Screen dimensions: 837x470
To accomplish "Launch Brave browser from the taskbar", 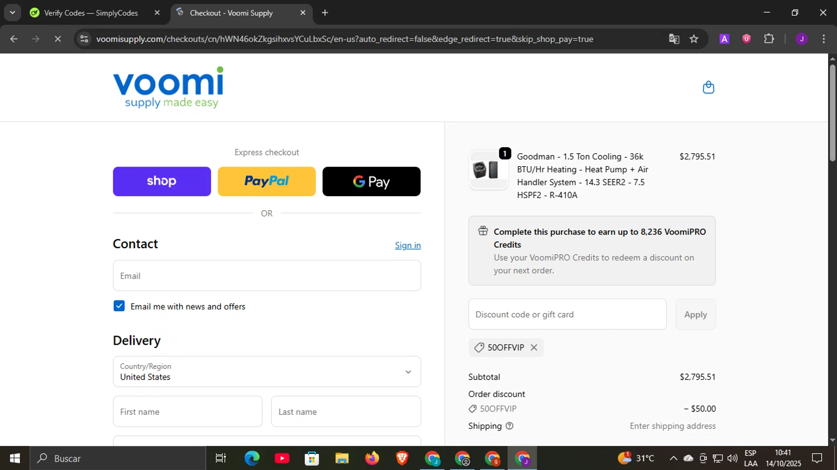I will click(x=402, y=458).
